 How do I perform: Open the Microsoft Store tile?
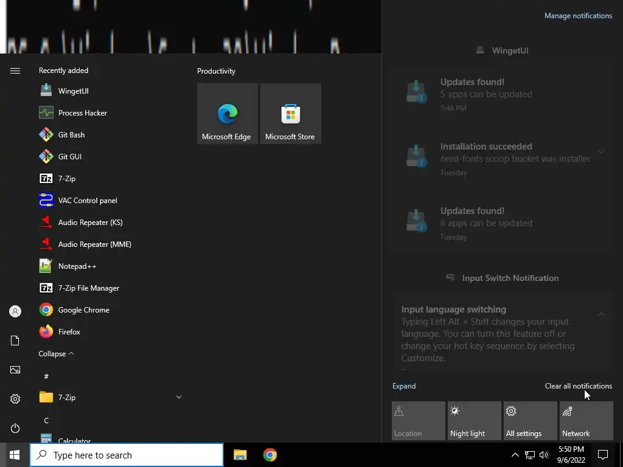(x=290, y=114)
